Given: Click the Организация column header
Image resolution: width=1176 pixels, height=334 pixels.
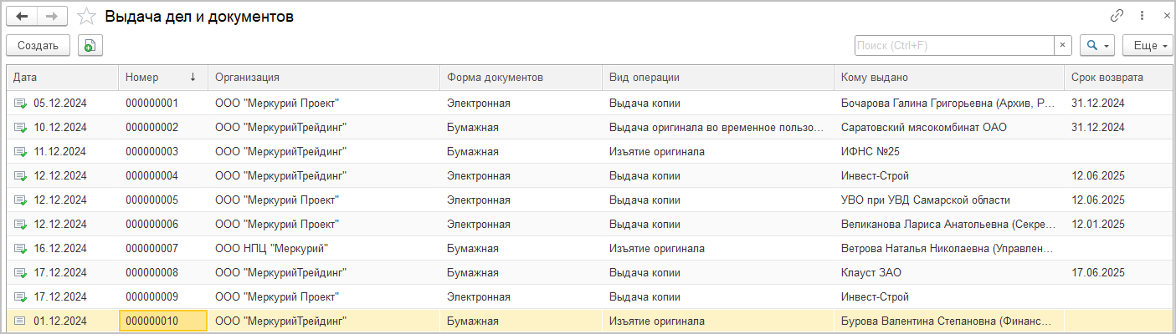Looking at the screenshot, I should 323,77.
